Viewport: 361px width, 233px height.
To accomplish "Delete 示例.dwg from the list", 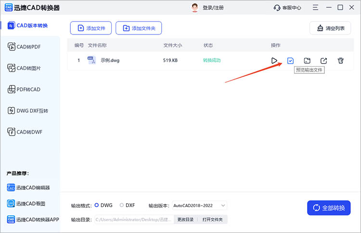I will (340, 60).
